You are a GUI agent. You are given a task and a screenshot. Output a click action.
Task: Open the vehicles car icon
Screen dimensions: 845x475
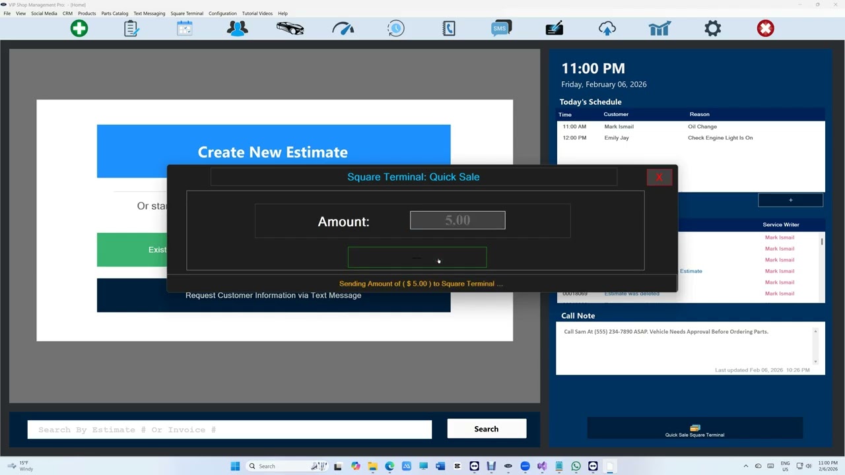coord(290,28)
